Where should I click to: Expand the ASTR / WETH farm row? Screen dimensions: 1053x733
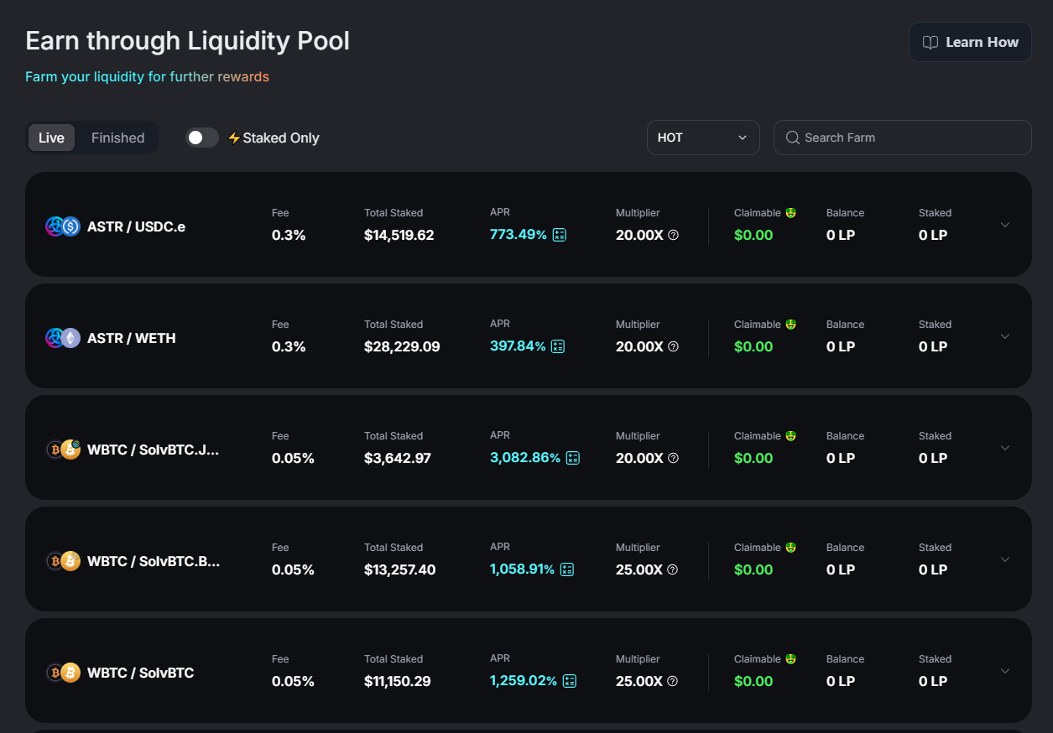point(1005,336)
